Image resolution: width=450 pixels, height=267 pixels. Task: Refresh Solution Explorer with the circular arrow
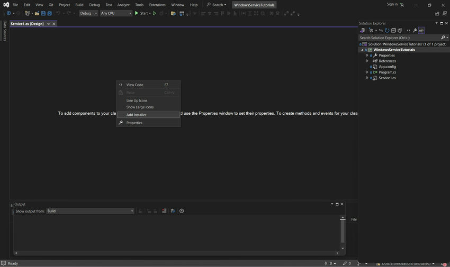(387, 30)
